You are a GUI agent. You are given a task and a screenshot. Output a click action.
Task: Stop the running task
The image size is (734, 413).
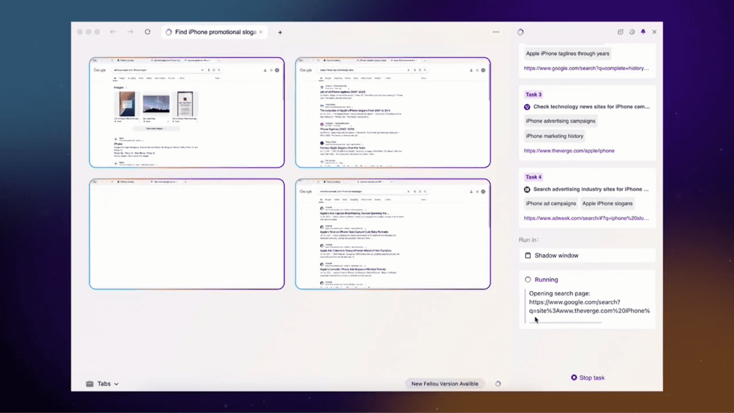coord(587,378)
